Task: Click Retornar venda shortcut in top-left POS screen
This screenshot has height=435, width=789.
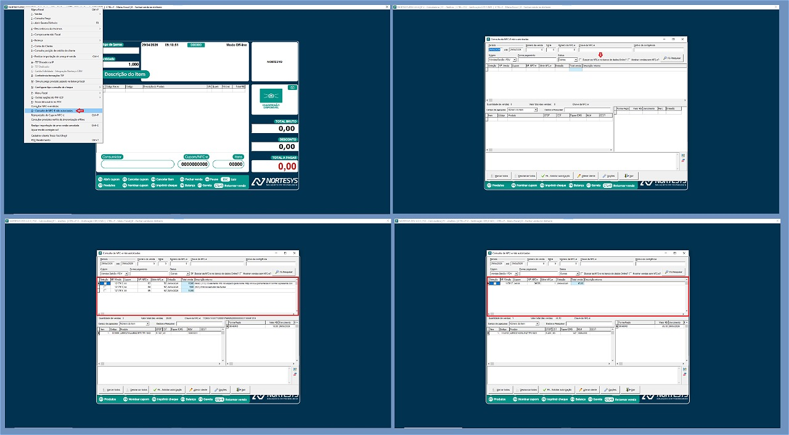Action: pyautogui.click(x=230, y=185)
